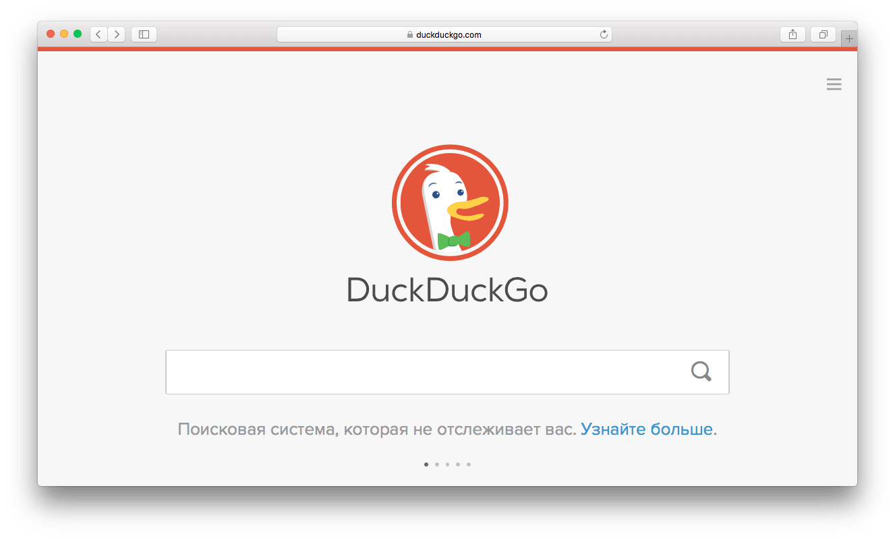Close the Safari window with red button
The image size is (895, 540).
point(51,34)
